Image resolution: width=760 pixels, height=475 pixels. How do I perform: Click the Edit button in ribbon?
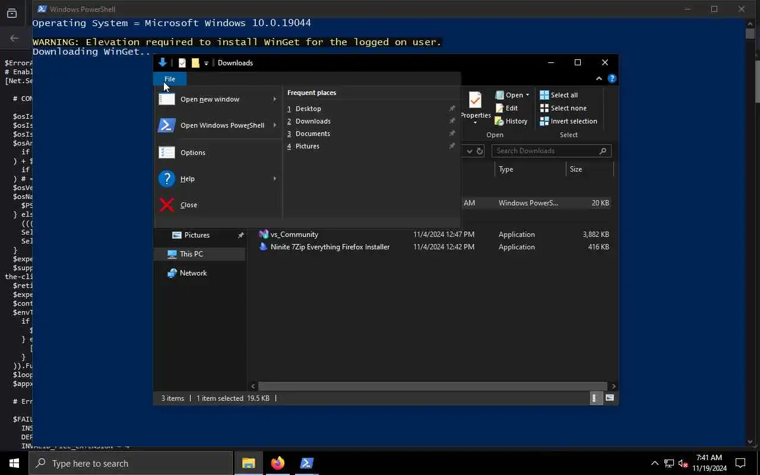506,108
